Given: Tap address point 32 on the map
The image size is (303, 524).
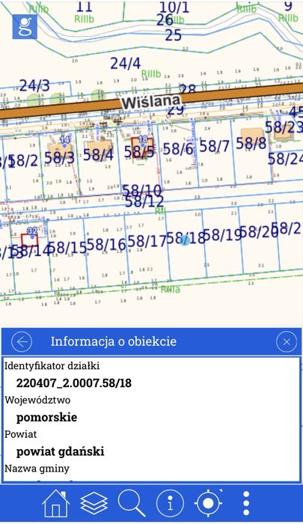Looking at the screenshot, I should tap(32, 231).
